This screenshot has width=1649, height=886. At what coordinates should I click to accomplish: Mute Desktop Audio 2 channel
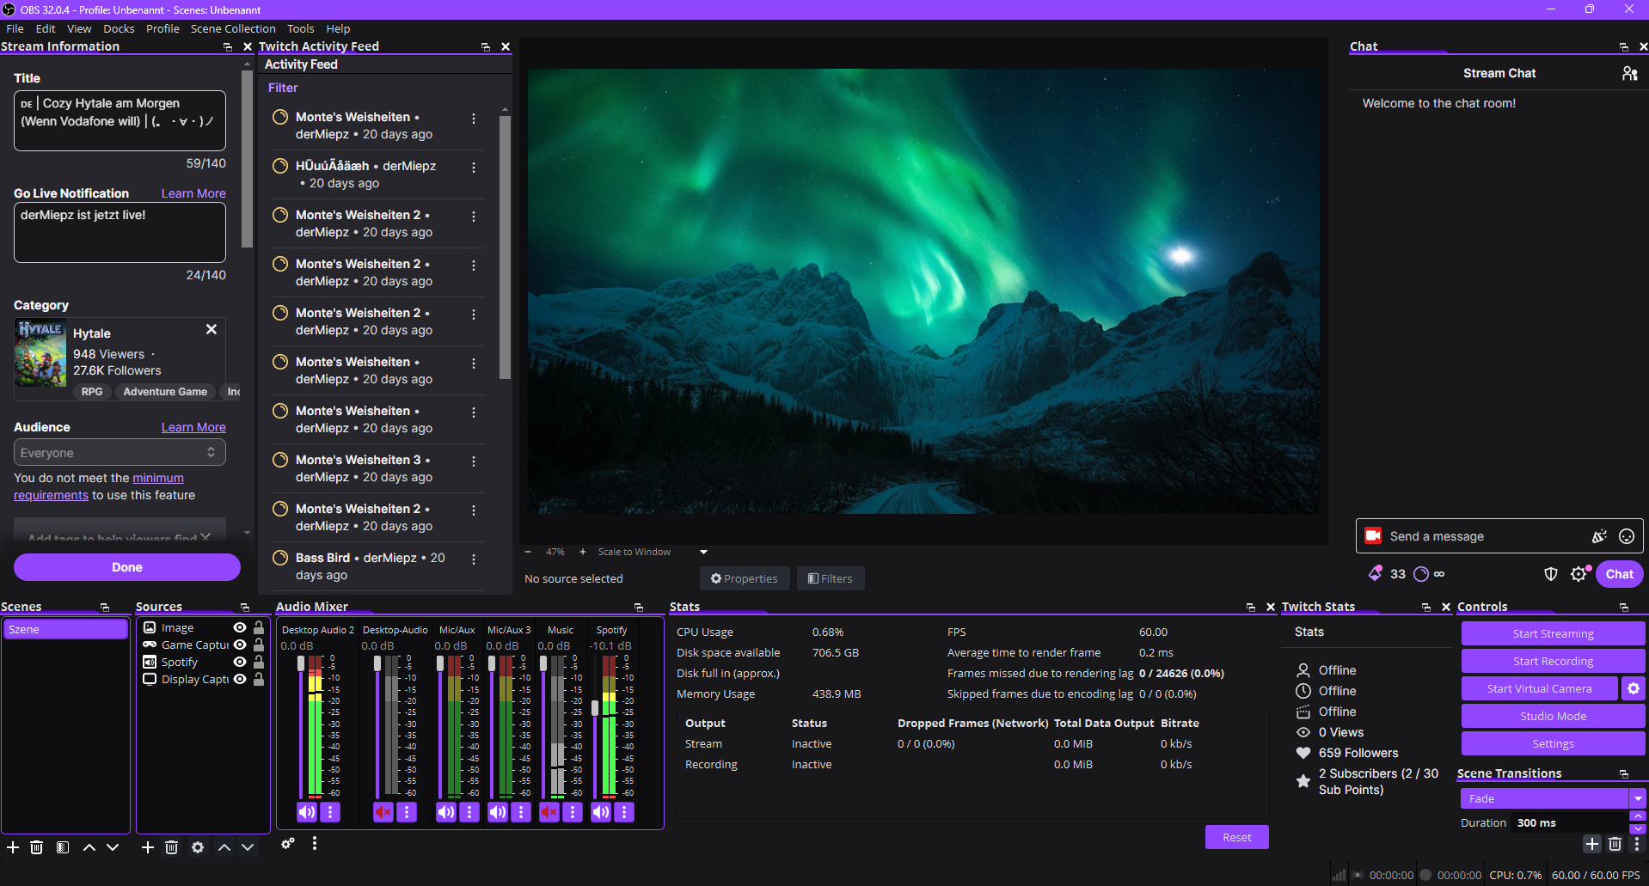point(307,812)
